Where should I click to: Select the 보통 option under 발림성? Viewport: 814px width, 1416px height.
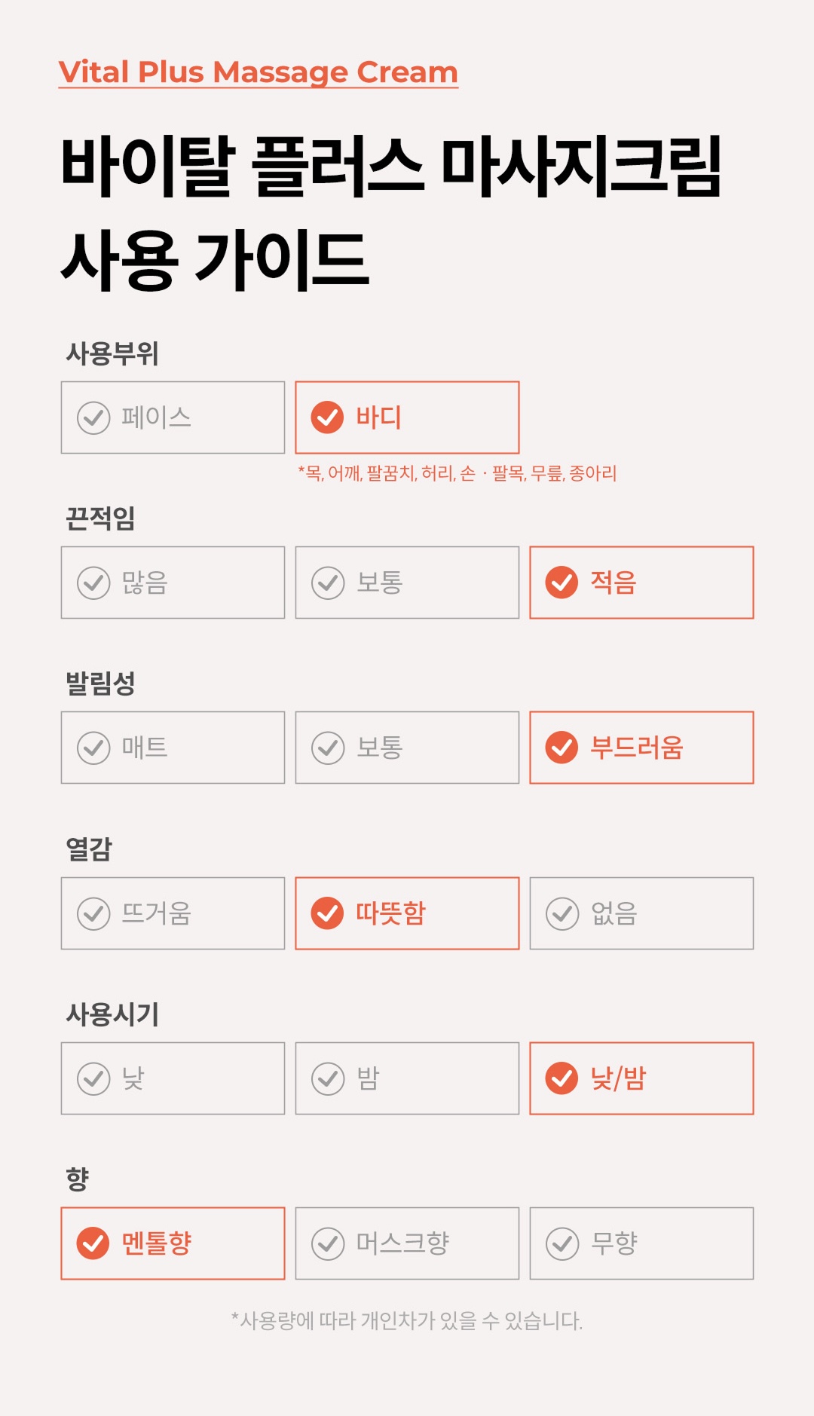(x=407, y=748)
